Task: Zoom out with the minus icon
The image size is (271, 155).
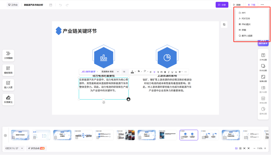Action: (254, 148)
